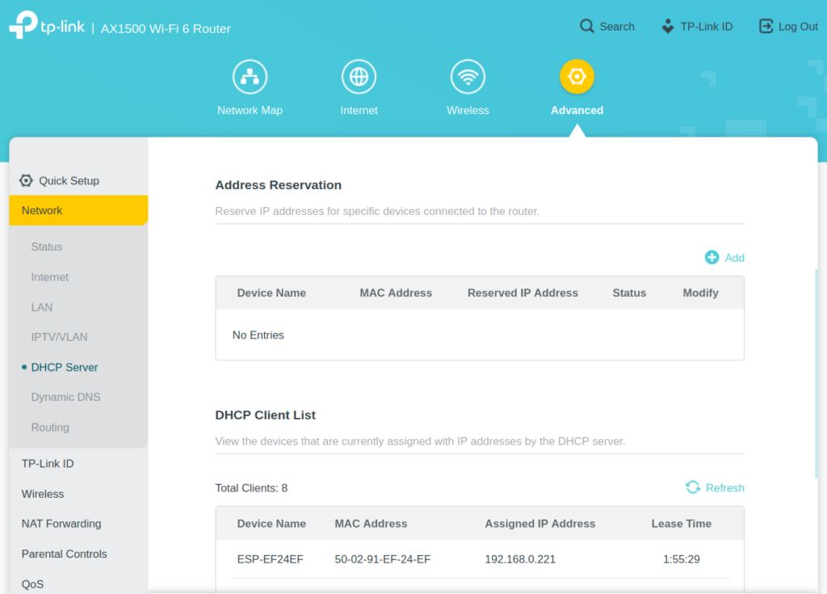Click Total Clients: 8 text
Image resolution: width=827 pixels, height=594 pixels.
(x=251, y=488)
